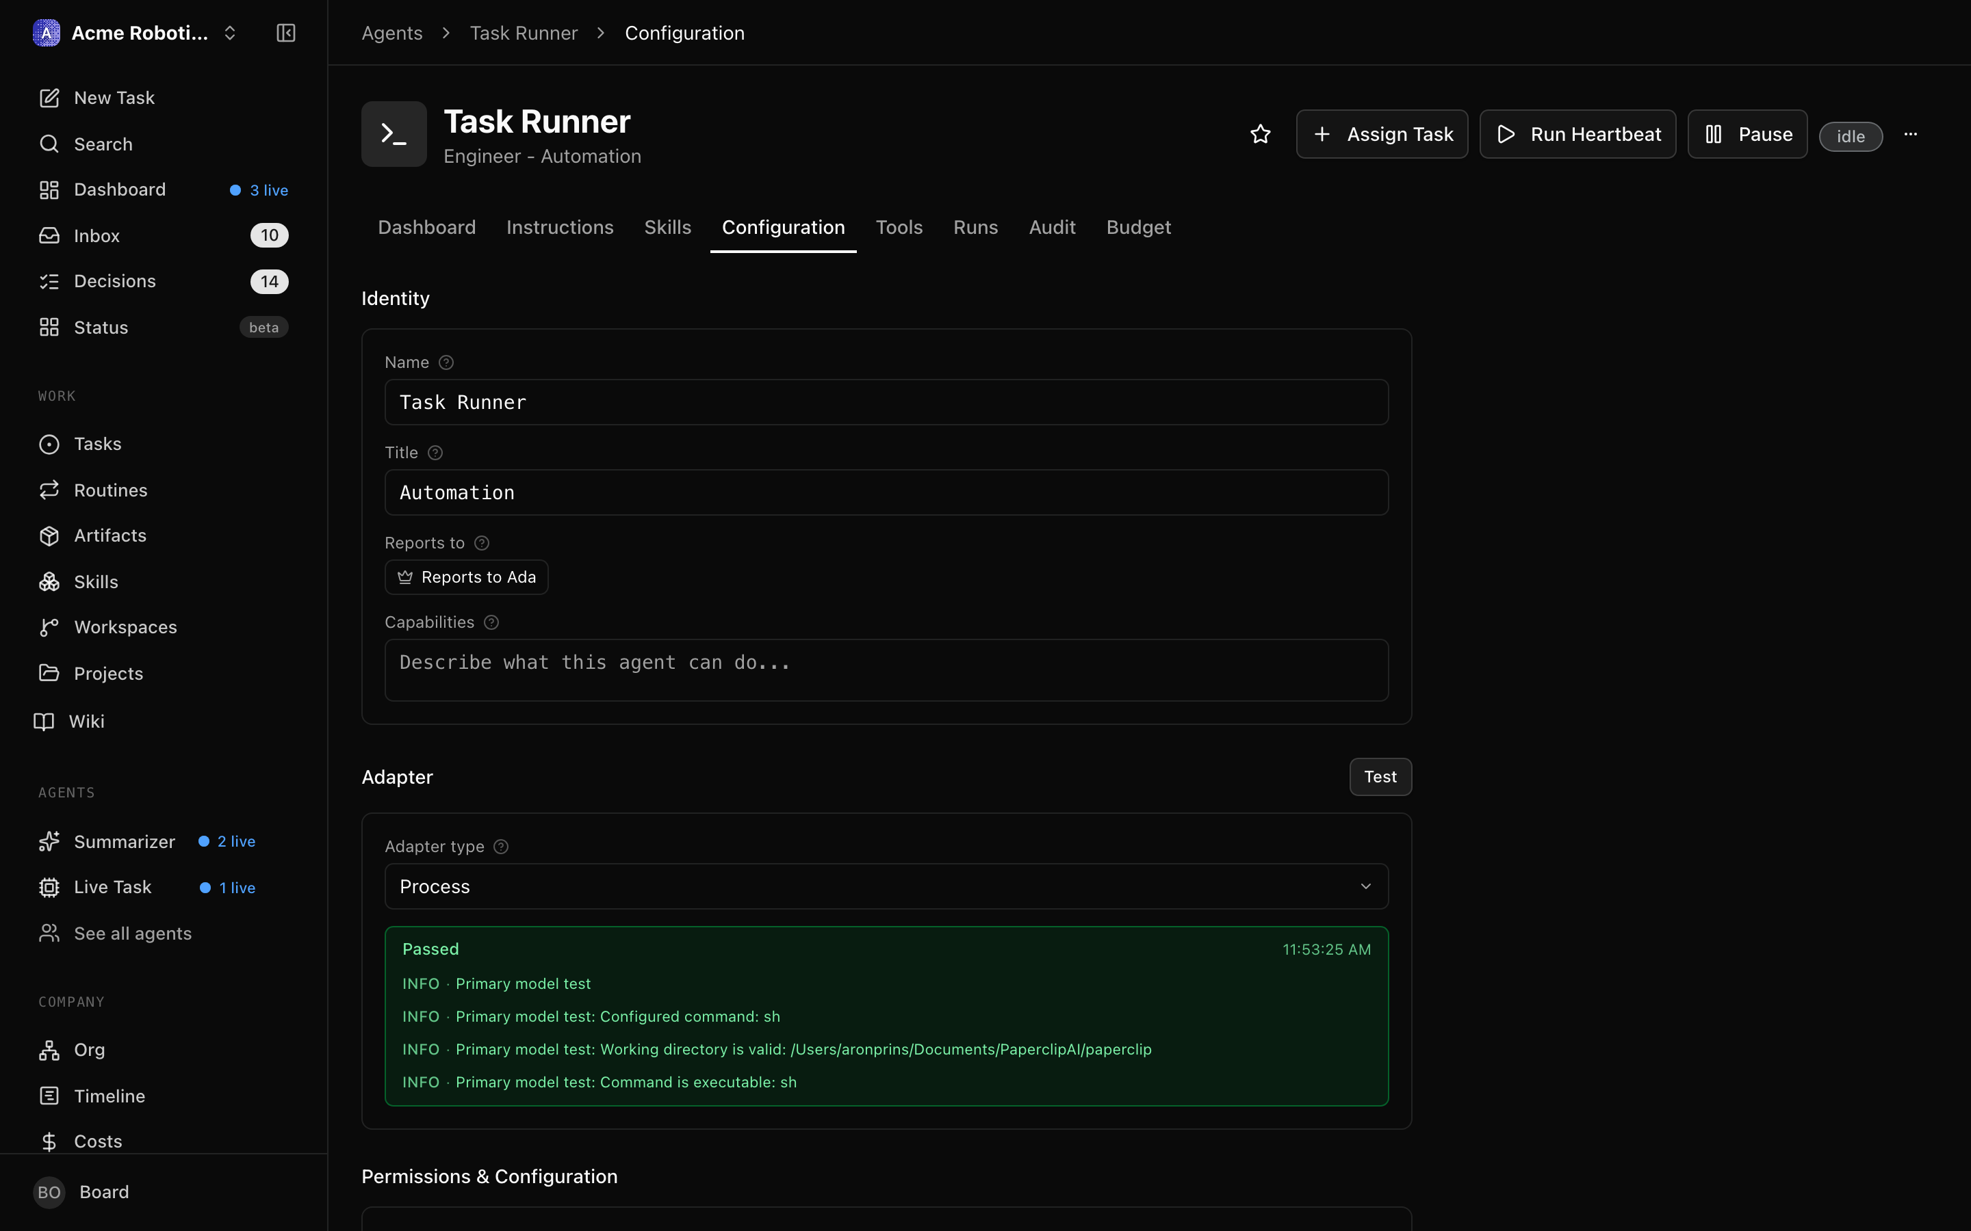1971x1231 pixels.
Task: Open the Inbox with 10 items
Action: point(163,235)
